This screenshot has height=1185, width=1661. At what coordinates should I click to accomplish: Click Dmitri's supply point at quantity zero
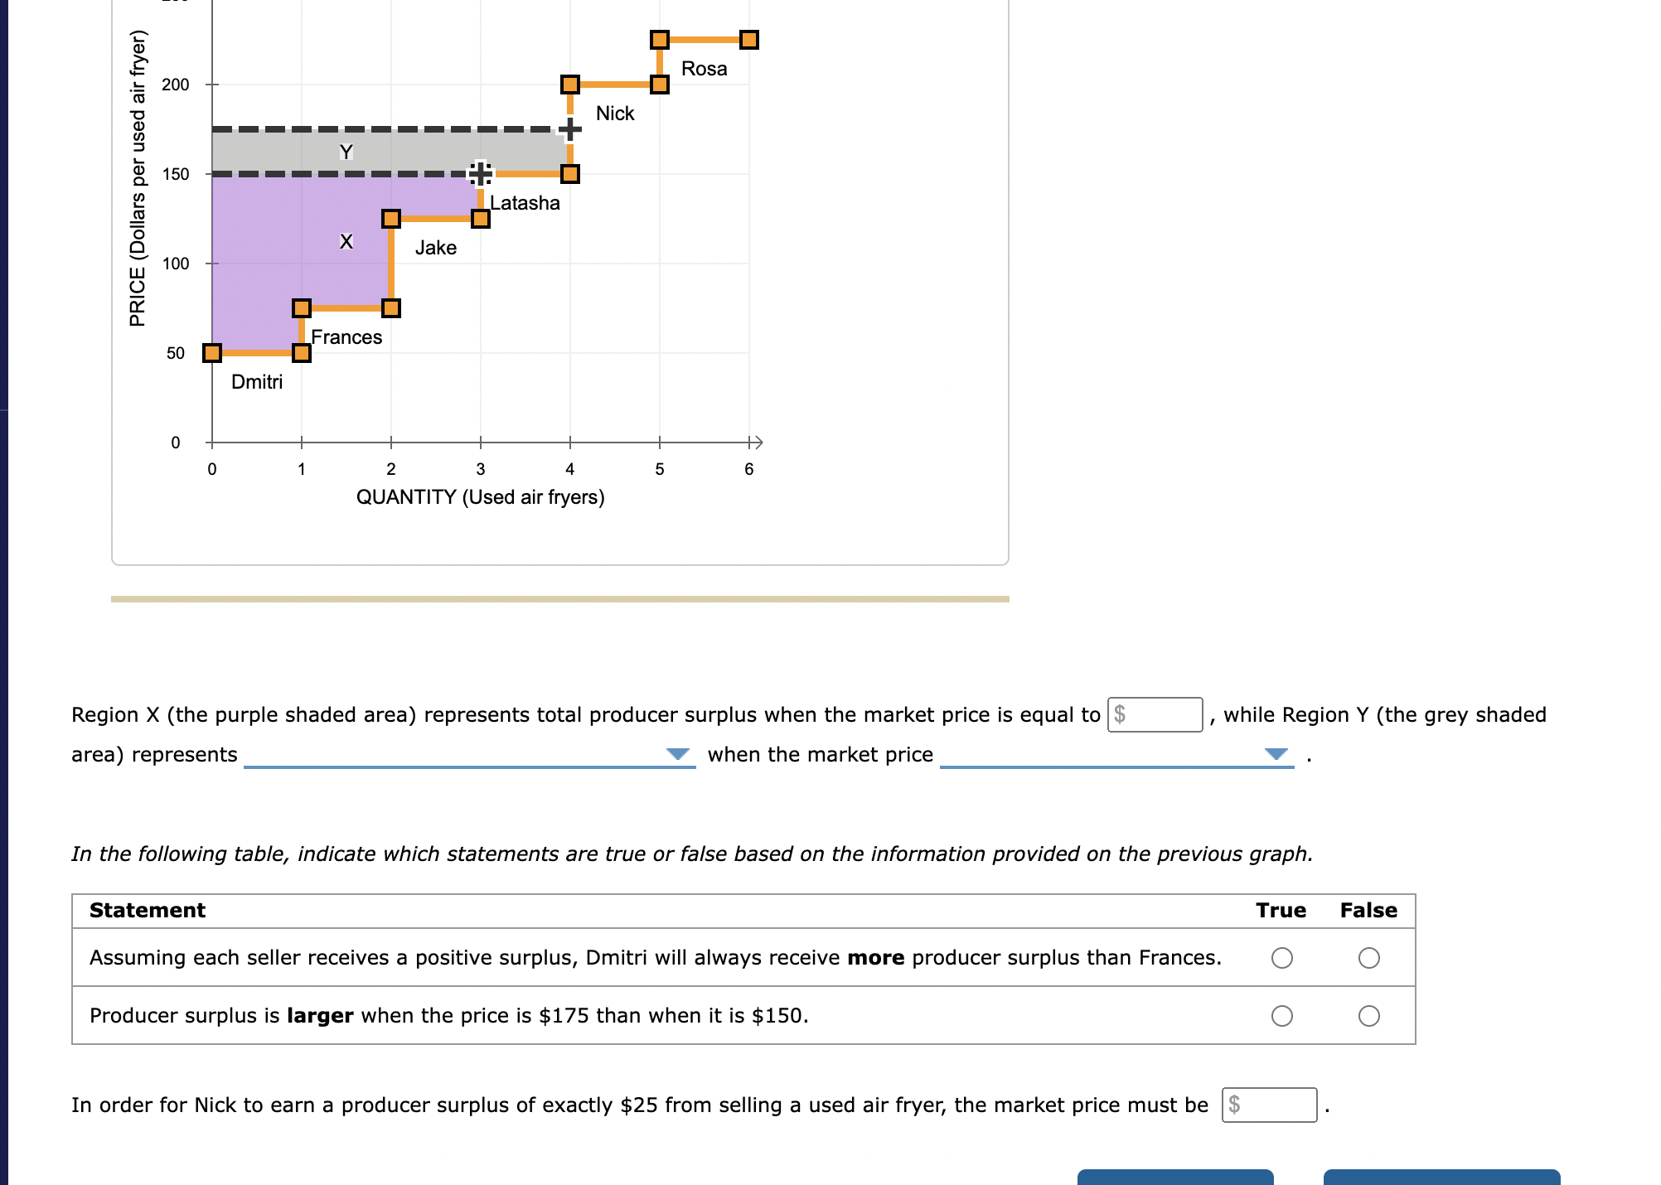[212, 353]
